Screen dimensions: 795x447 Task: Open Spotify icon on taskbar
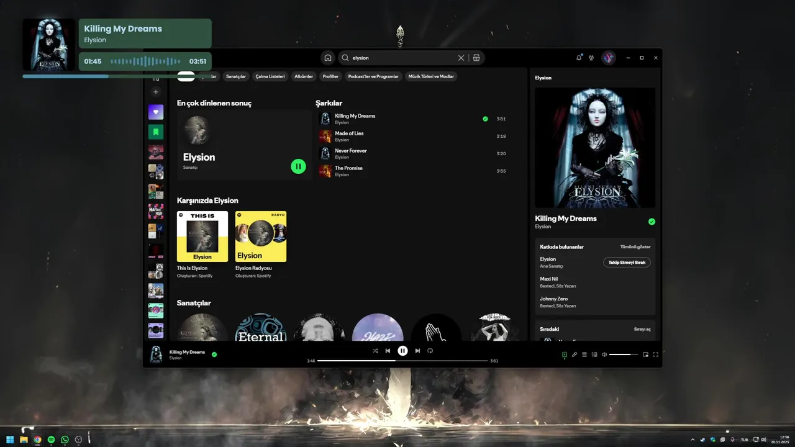tap(51, 440)
